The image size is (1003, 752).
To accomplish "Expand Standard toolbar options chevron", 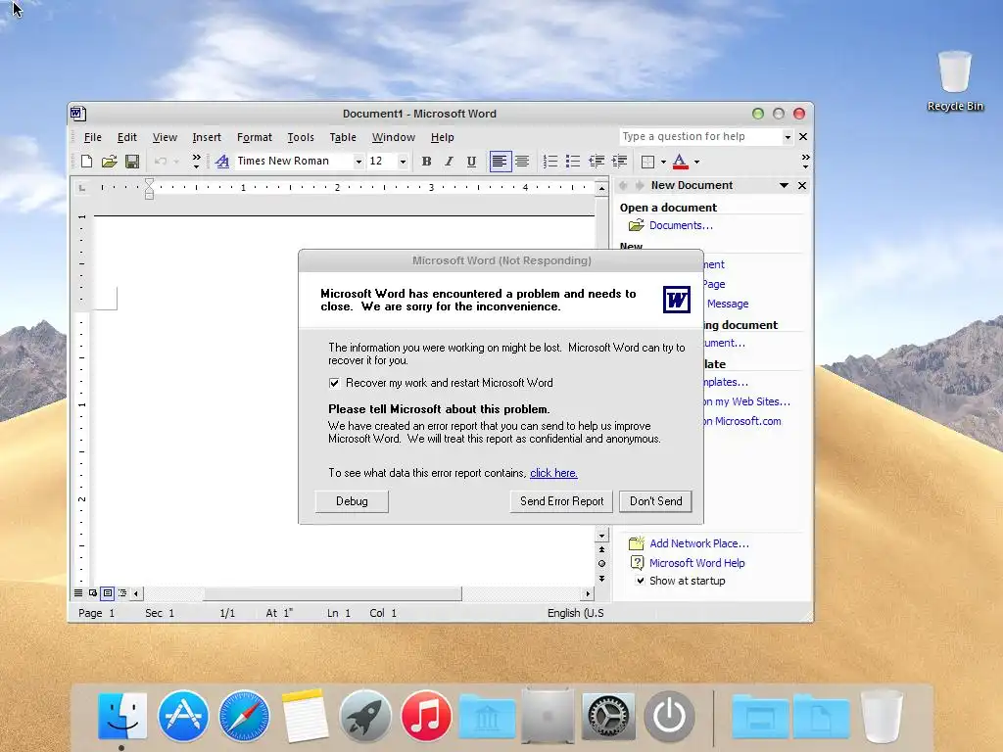I will 196,162.
